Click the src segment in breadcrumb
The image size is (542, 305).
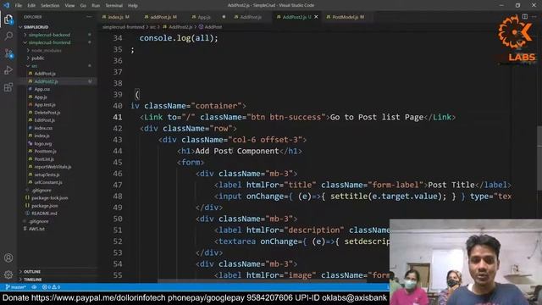[152, 26]
